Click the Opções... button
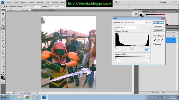This screenshot has width=179, height=100. coord(159,35)
